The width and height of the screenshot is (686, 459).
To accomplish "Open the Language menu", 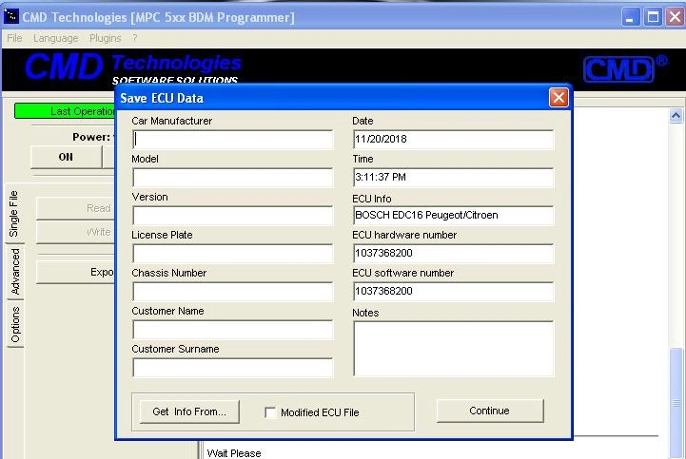I will pos(55,38).
